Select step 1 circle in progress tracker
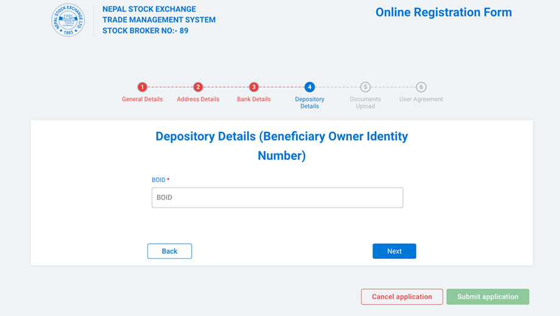The image size is (560, 316). [142, 87]
